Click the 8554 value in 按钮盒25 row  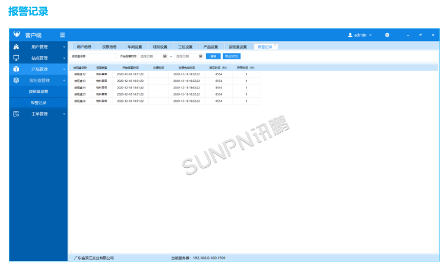(x=218, y=94)
